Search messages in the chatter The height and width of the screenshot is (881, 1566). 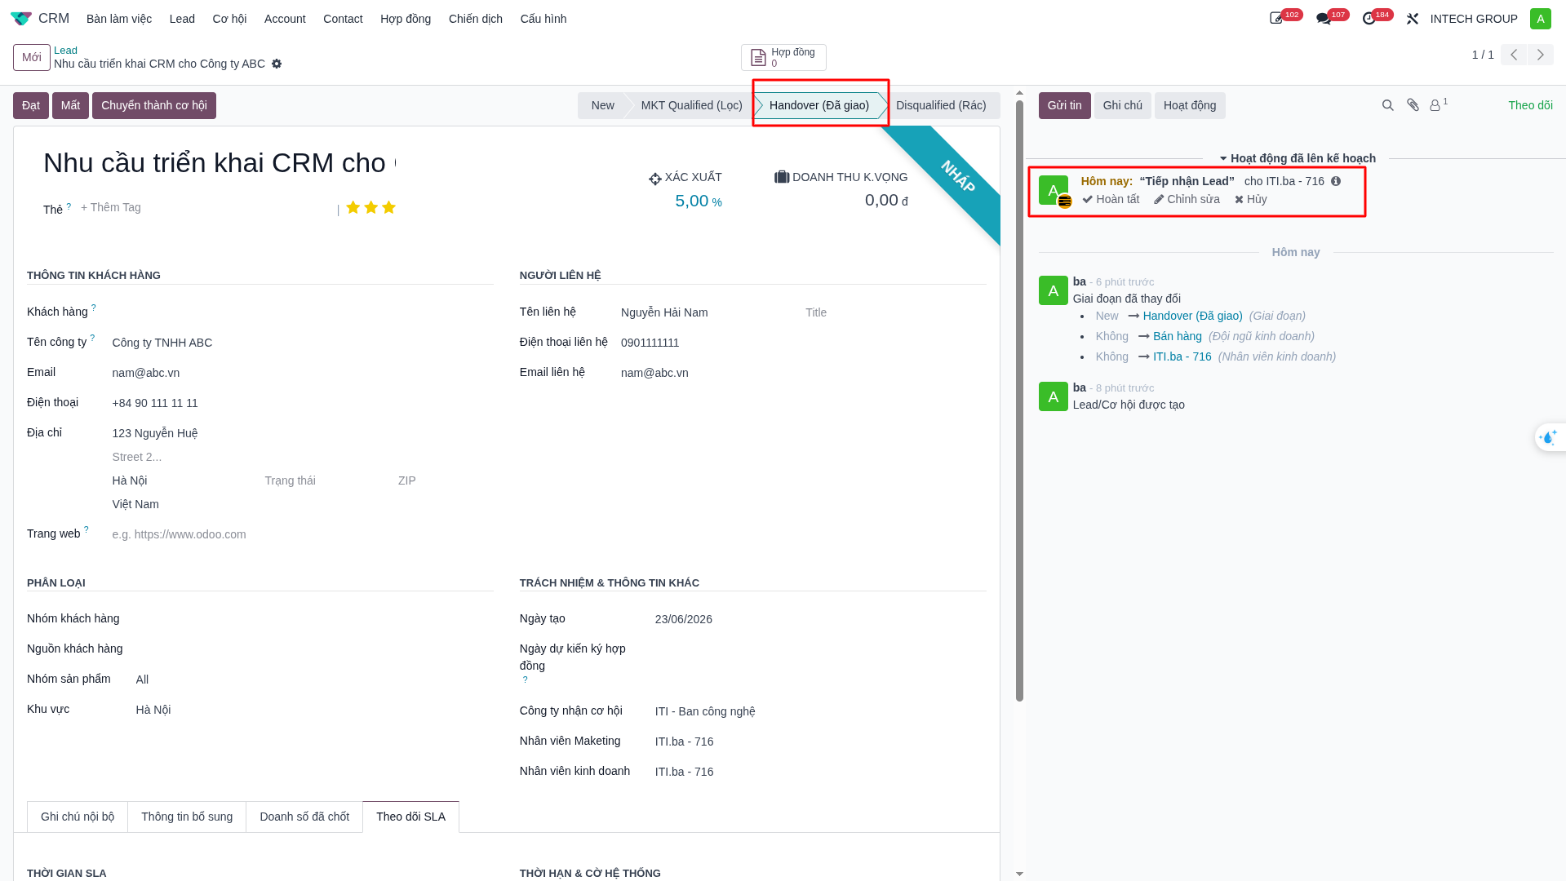pyautogui.click(x=1387, y=105)
